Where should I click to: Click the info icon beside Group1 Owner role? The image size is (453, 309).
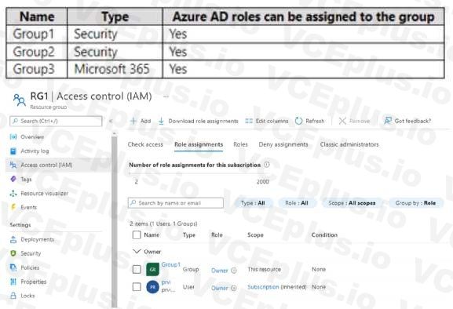point(234,271)
